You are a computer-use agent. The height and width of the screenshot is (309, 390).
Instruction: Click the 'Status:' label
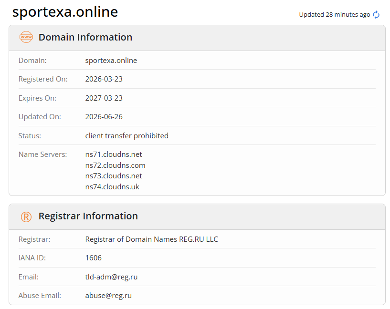pos(30,136)
